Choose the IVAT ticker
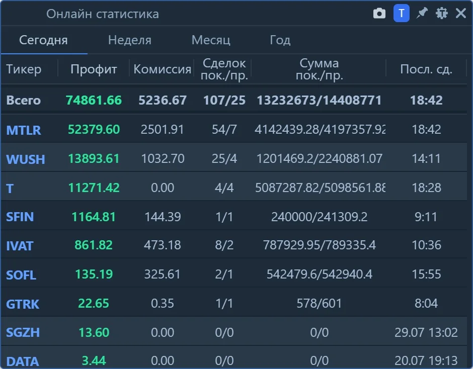This screenshot has height=369, width=473. (19, 246)
